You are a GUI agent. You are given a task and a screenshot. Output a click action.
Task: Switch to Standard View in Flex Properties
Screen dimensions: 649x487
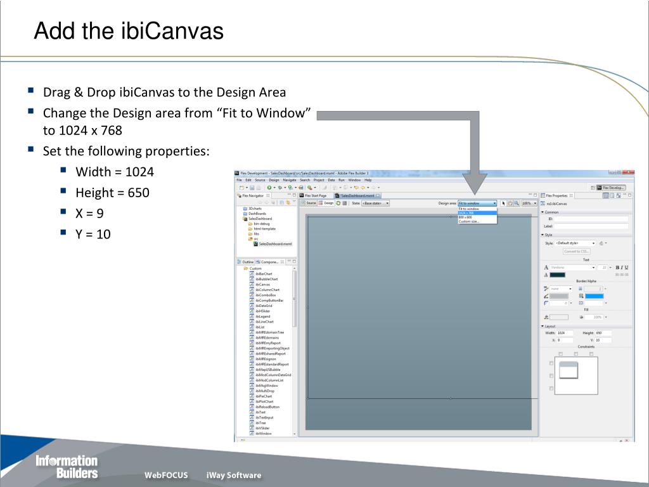pyautogui.click(x=606, y=195)
